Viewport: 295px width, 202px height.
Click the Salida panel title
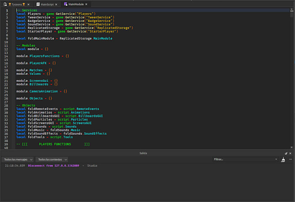pyautogui.click(x=143, y=153)
